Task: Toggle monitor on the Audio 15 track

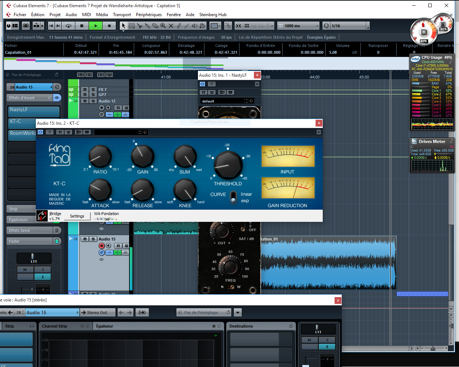Action: click(x=108, y=246)
